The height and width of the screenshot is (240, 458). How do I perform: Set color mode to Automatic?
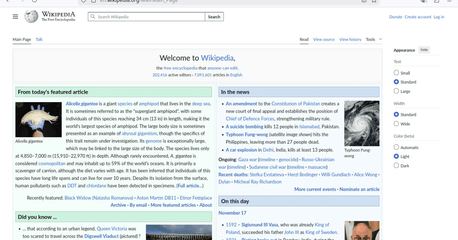[x=396, y=147]
